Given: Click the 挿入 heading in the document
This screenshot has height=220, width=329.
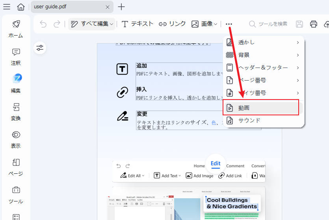Looking at the screenshot, I should tap(141, 89).
